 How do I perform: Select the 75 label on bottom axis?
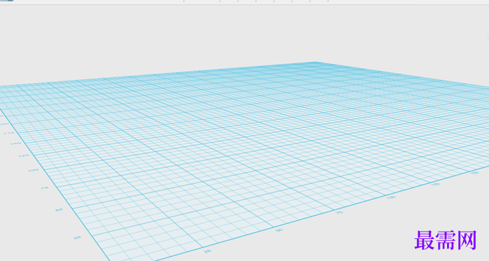[339, 212]
